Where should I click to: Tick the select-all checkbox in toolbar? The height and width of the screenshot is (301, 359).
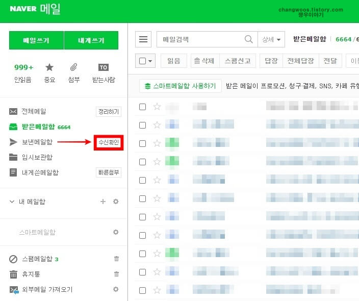point(142,61)
